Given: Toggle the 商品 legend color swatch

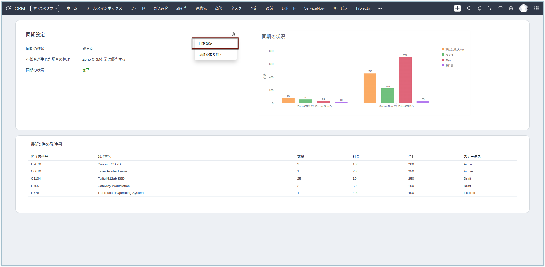Looking at the screenshot, I should [x=443, y=60].
